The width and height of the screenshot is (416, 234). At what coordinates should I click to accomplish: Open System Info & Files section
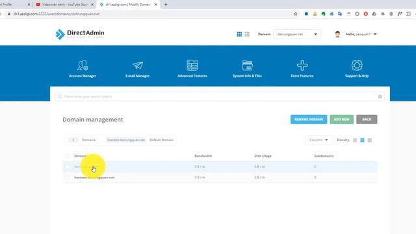tap(247, 69)
